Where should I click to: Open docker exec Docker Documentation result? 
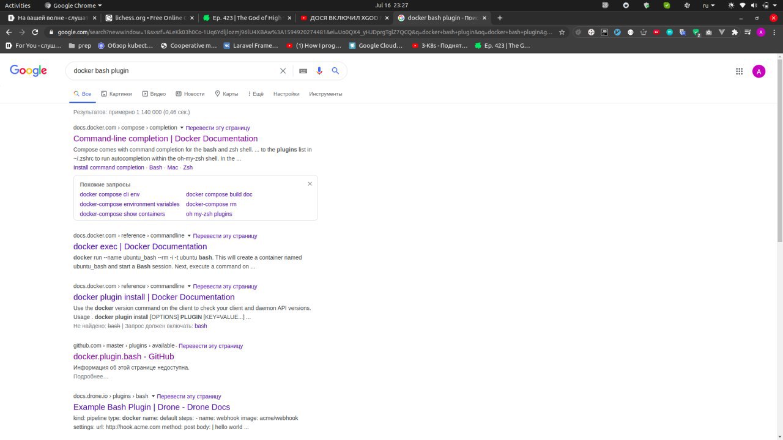[140, 247]
